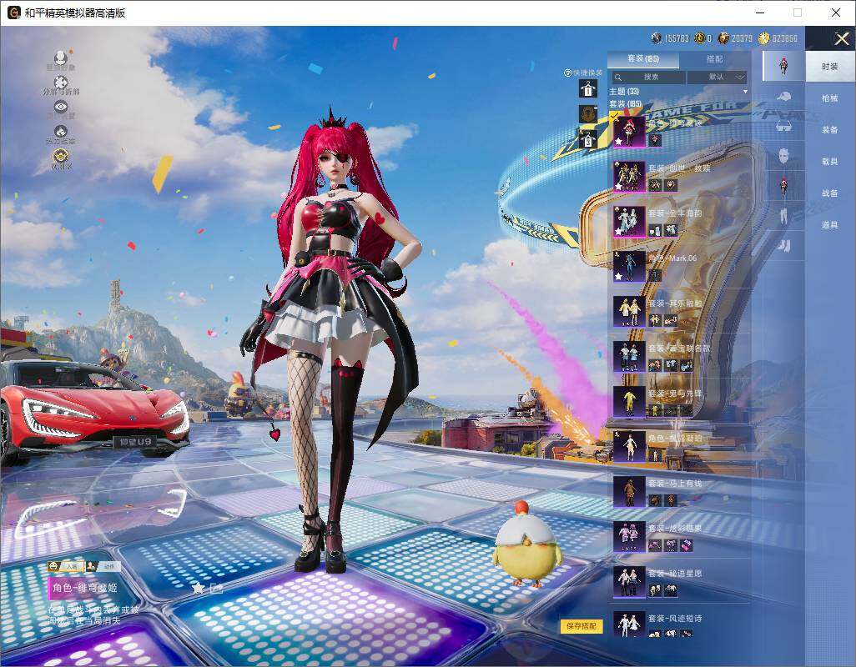
Task: Select the 套装-马上有钱 brown outfit thumbnail
Action: [x=629, y=491]
